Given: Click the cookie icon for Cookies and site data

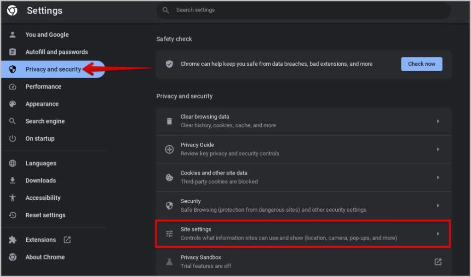Looking at the screenshot, I should pos(169,177).
